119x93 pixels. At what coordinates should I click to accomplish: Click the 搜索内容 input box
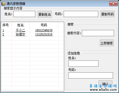[98, 33]
